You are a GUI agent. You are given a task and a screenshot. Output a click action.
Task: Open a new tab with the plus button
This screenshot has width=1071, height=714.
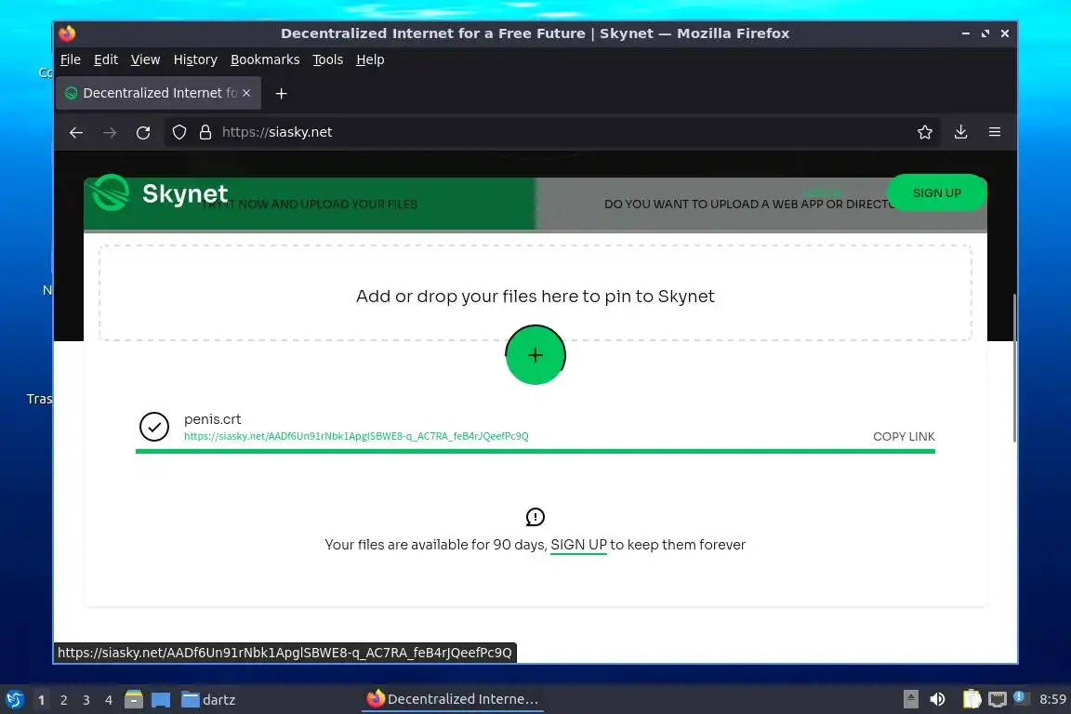click(x=281, y=94)
